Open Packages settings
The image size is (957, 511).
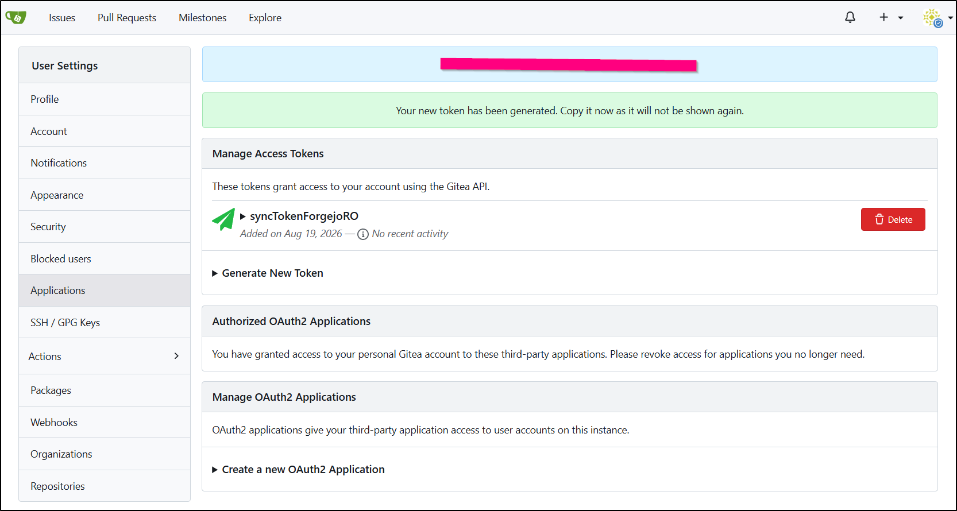105,390
